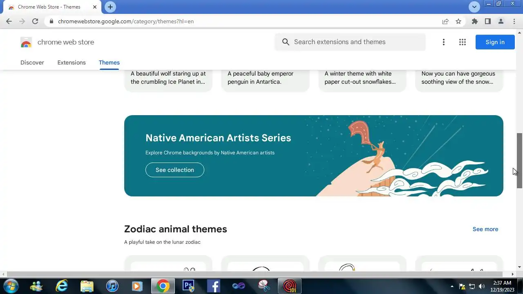Toggle the browser side panel icon
The height and width of the screenshot is (294, 523).
(487, 21)
